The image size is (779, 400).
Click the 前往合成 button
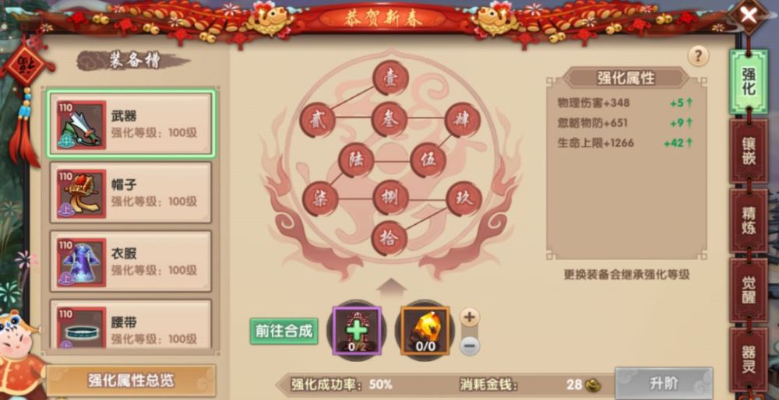284,331
